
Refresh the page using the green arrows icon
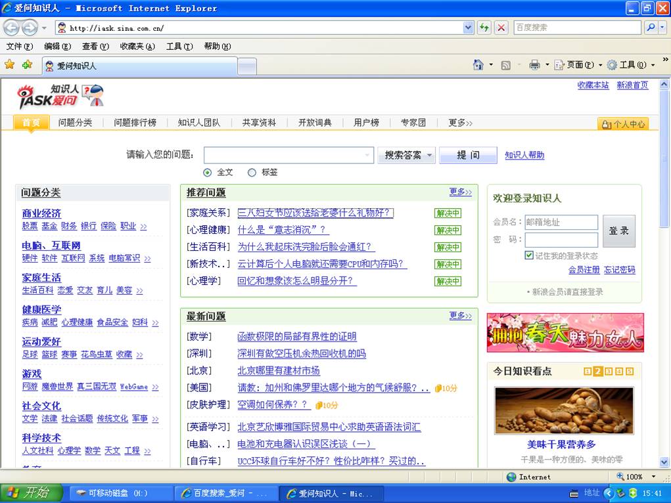[484, 28]
